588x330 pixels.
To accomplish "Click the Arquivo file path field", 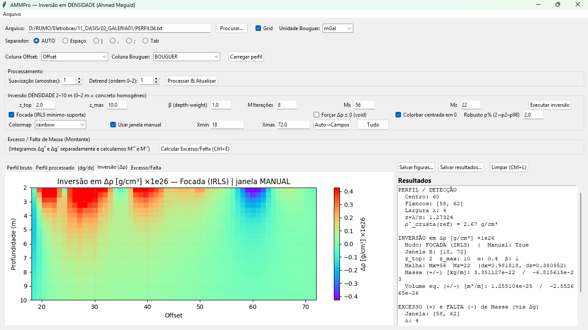I will 119,28.
